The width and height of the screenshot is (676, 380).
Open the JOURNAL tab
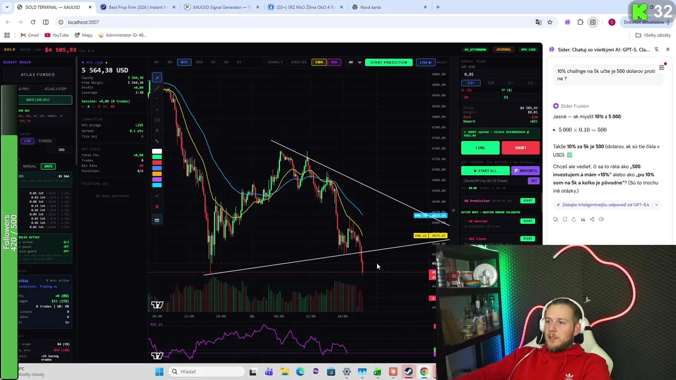pyautogui.click(x=503, y=50)
